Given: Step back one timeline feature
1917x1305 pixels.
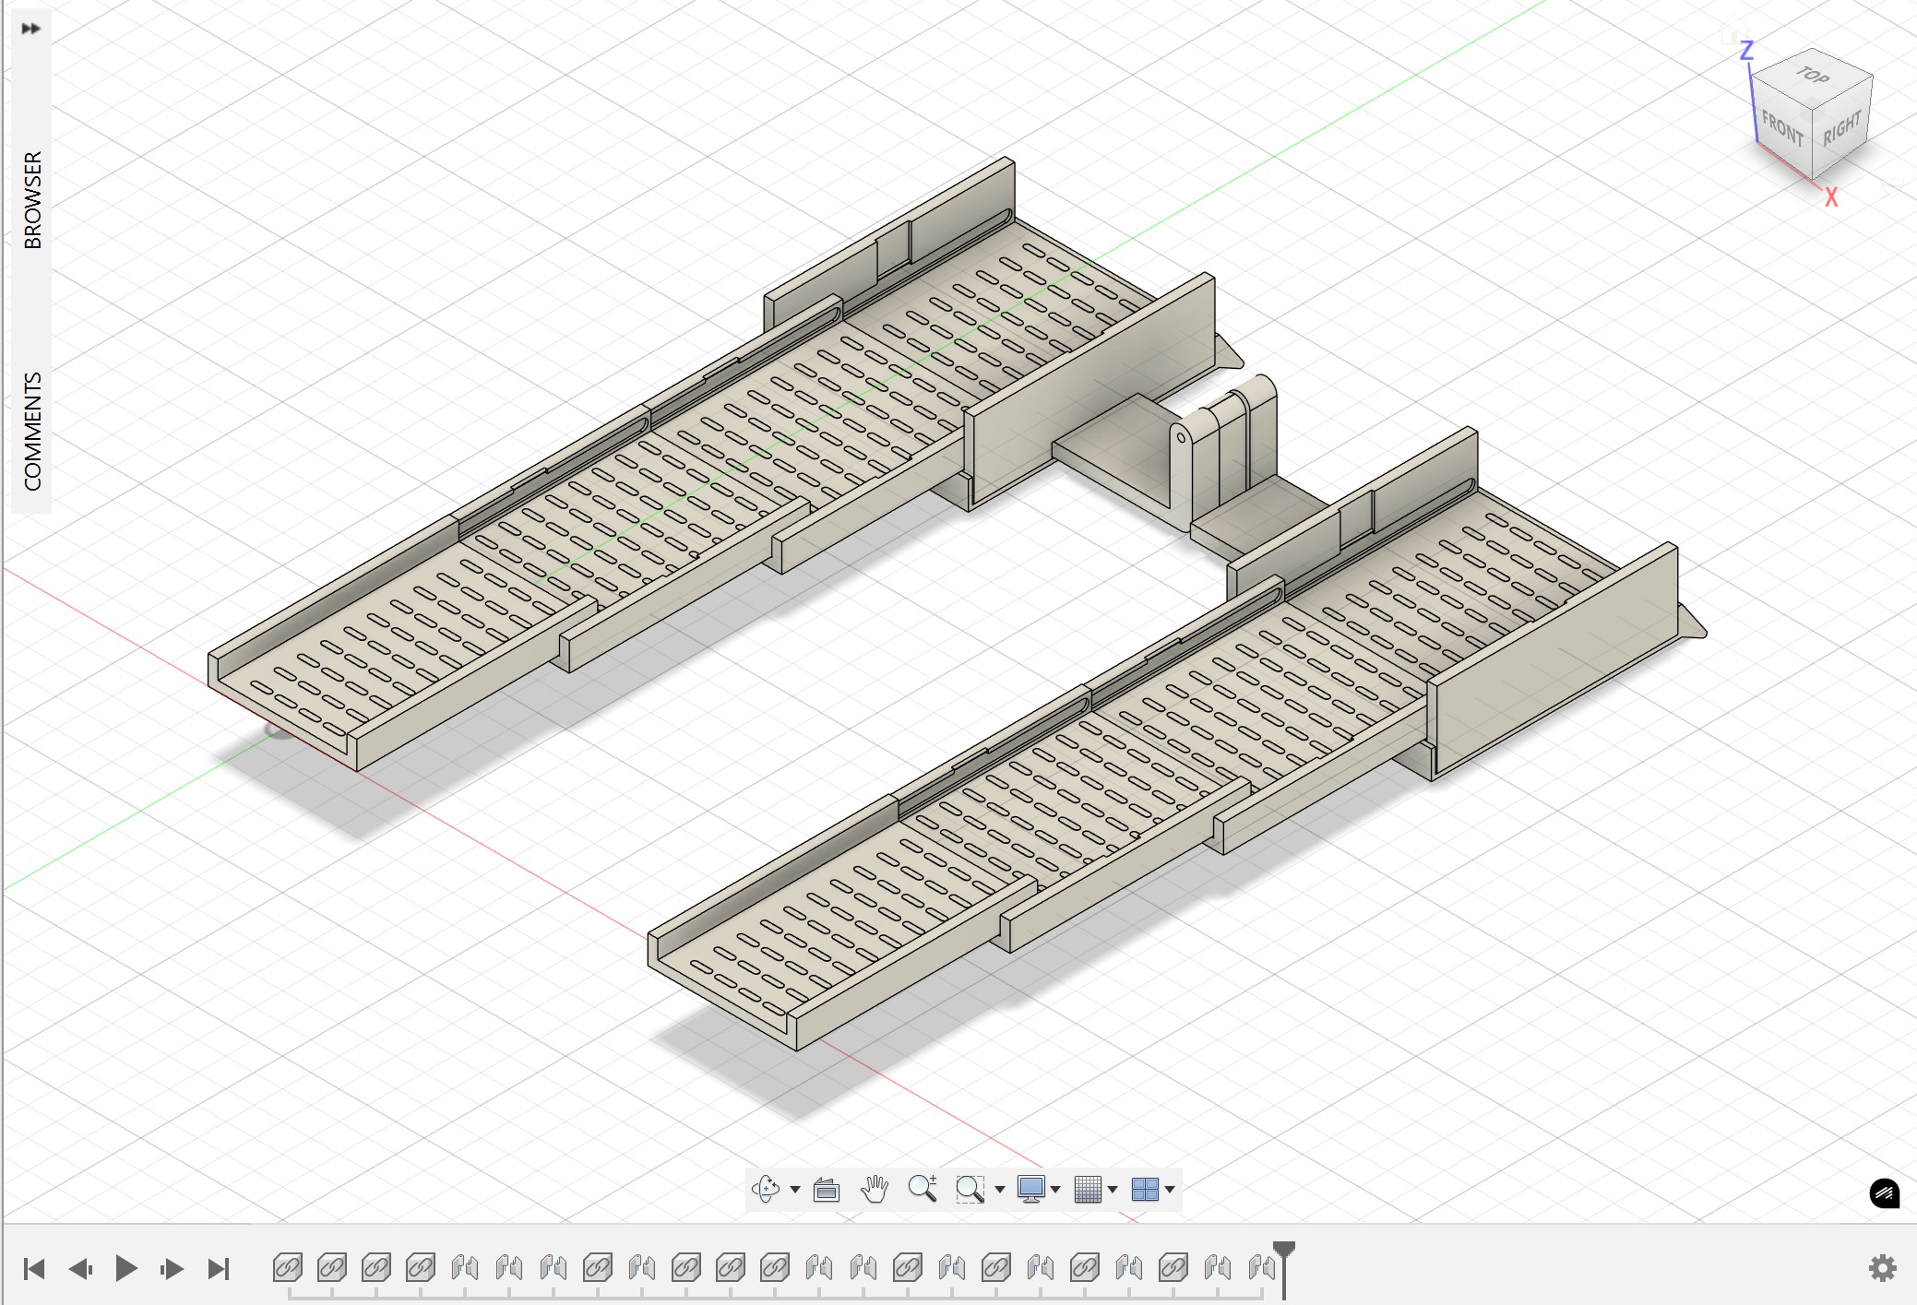Looking at the screenshot, I should click(80, 1269).
